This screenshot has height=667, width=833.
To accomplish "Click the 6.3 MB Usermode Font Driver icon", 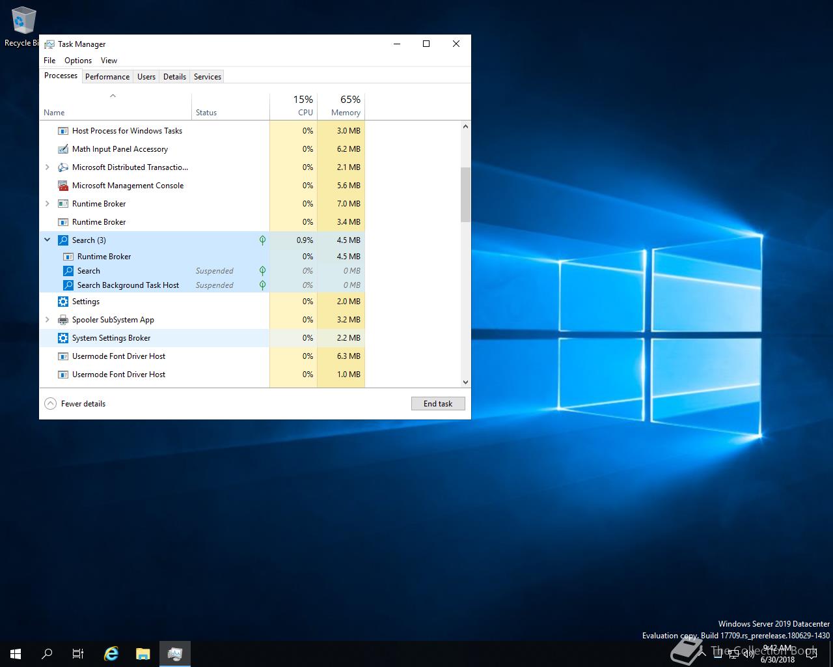I will (x=63, y=356).
